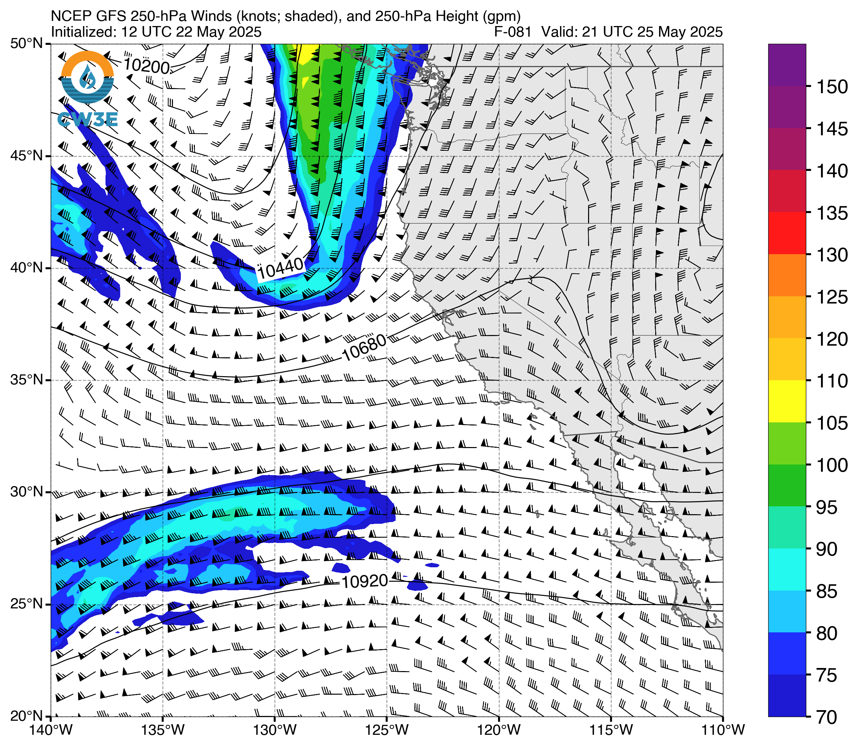Click the yellow colorbar segment between 105 and 110

click(x=787, y=401)
